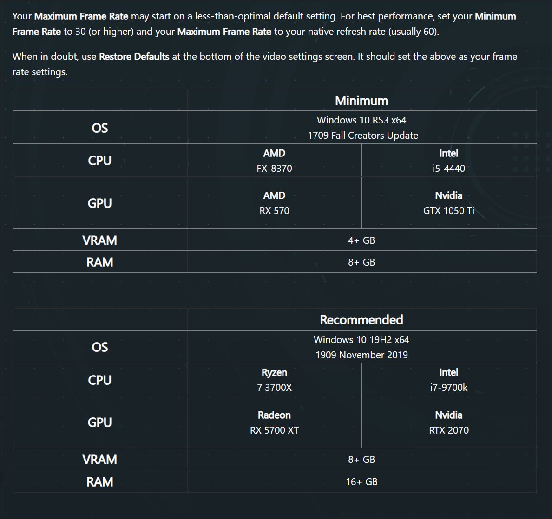This screenshot has width=552, height=519.
Task: Click the Nvidia GTX 1050 Ti cell
Action: click(448, 203)
